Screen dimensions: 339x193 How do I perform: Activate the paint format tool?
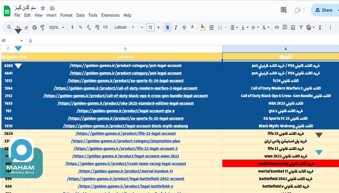pos(42,27)
